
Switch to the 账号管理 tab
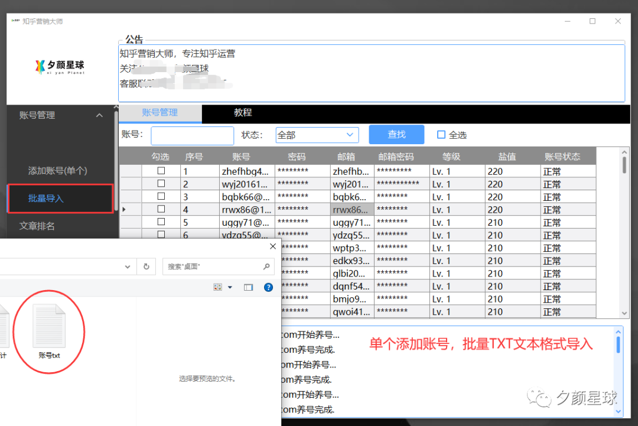pos(160,113)
